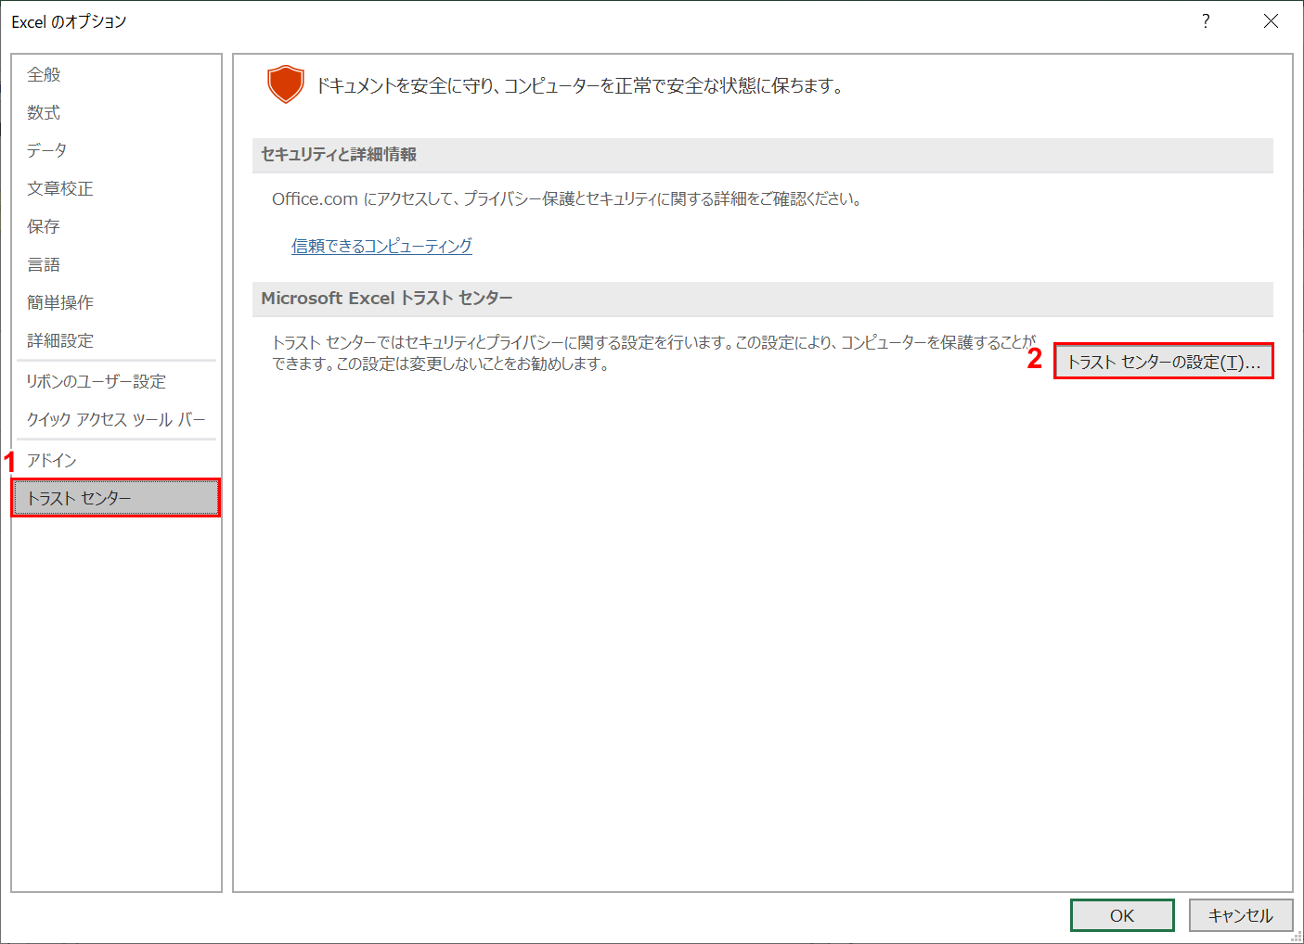This screenshot has width=1304, height=944.
Task: Click the shield banner text ドキュメントを安全に守り
Action: (579, 86)
